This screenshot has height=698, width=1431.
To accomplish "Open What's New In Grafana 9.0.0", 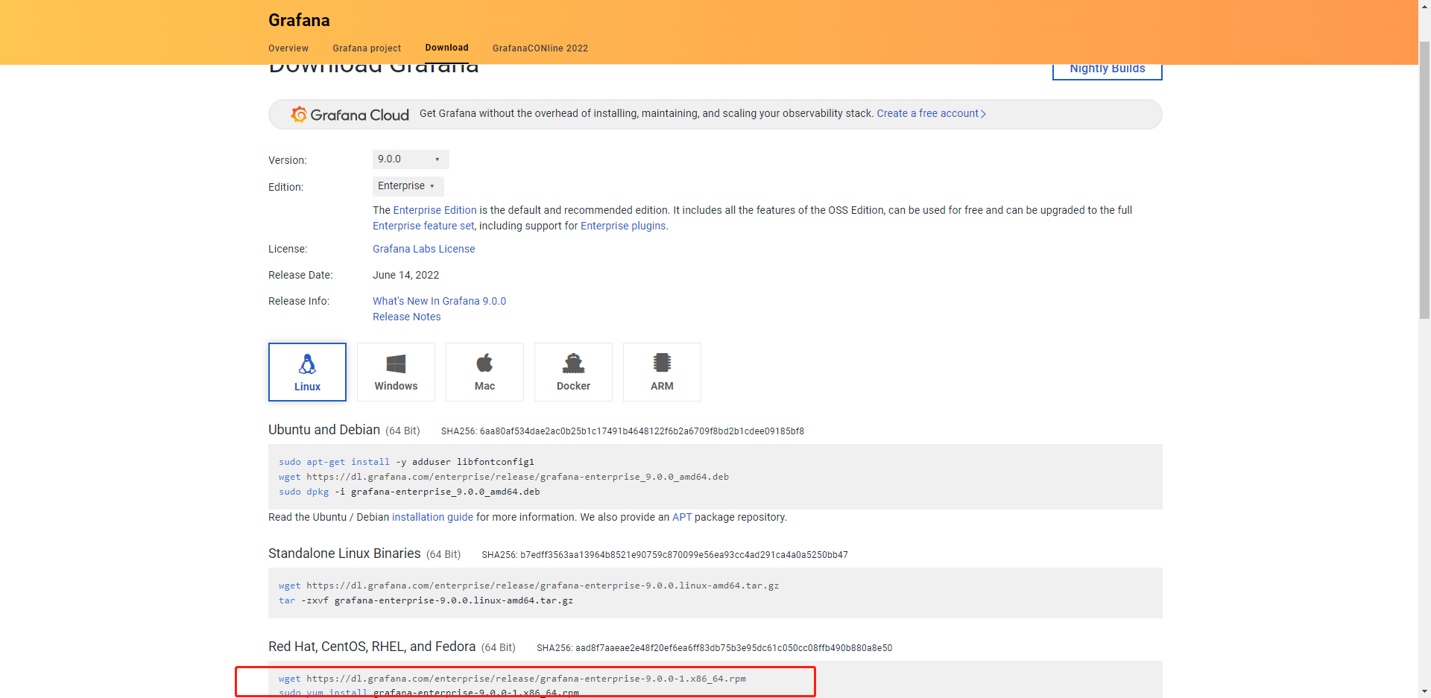I will [x=439, y=301].
